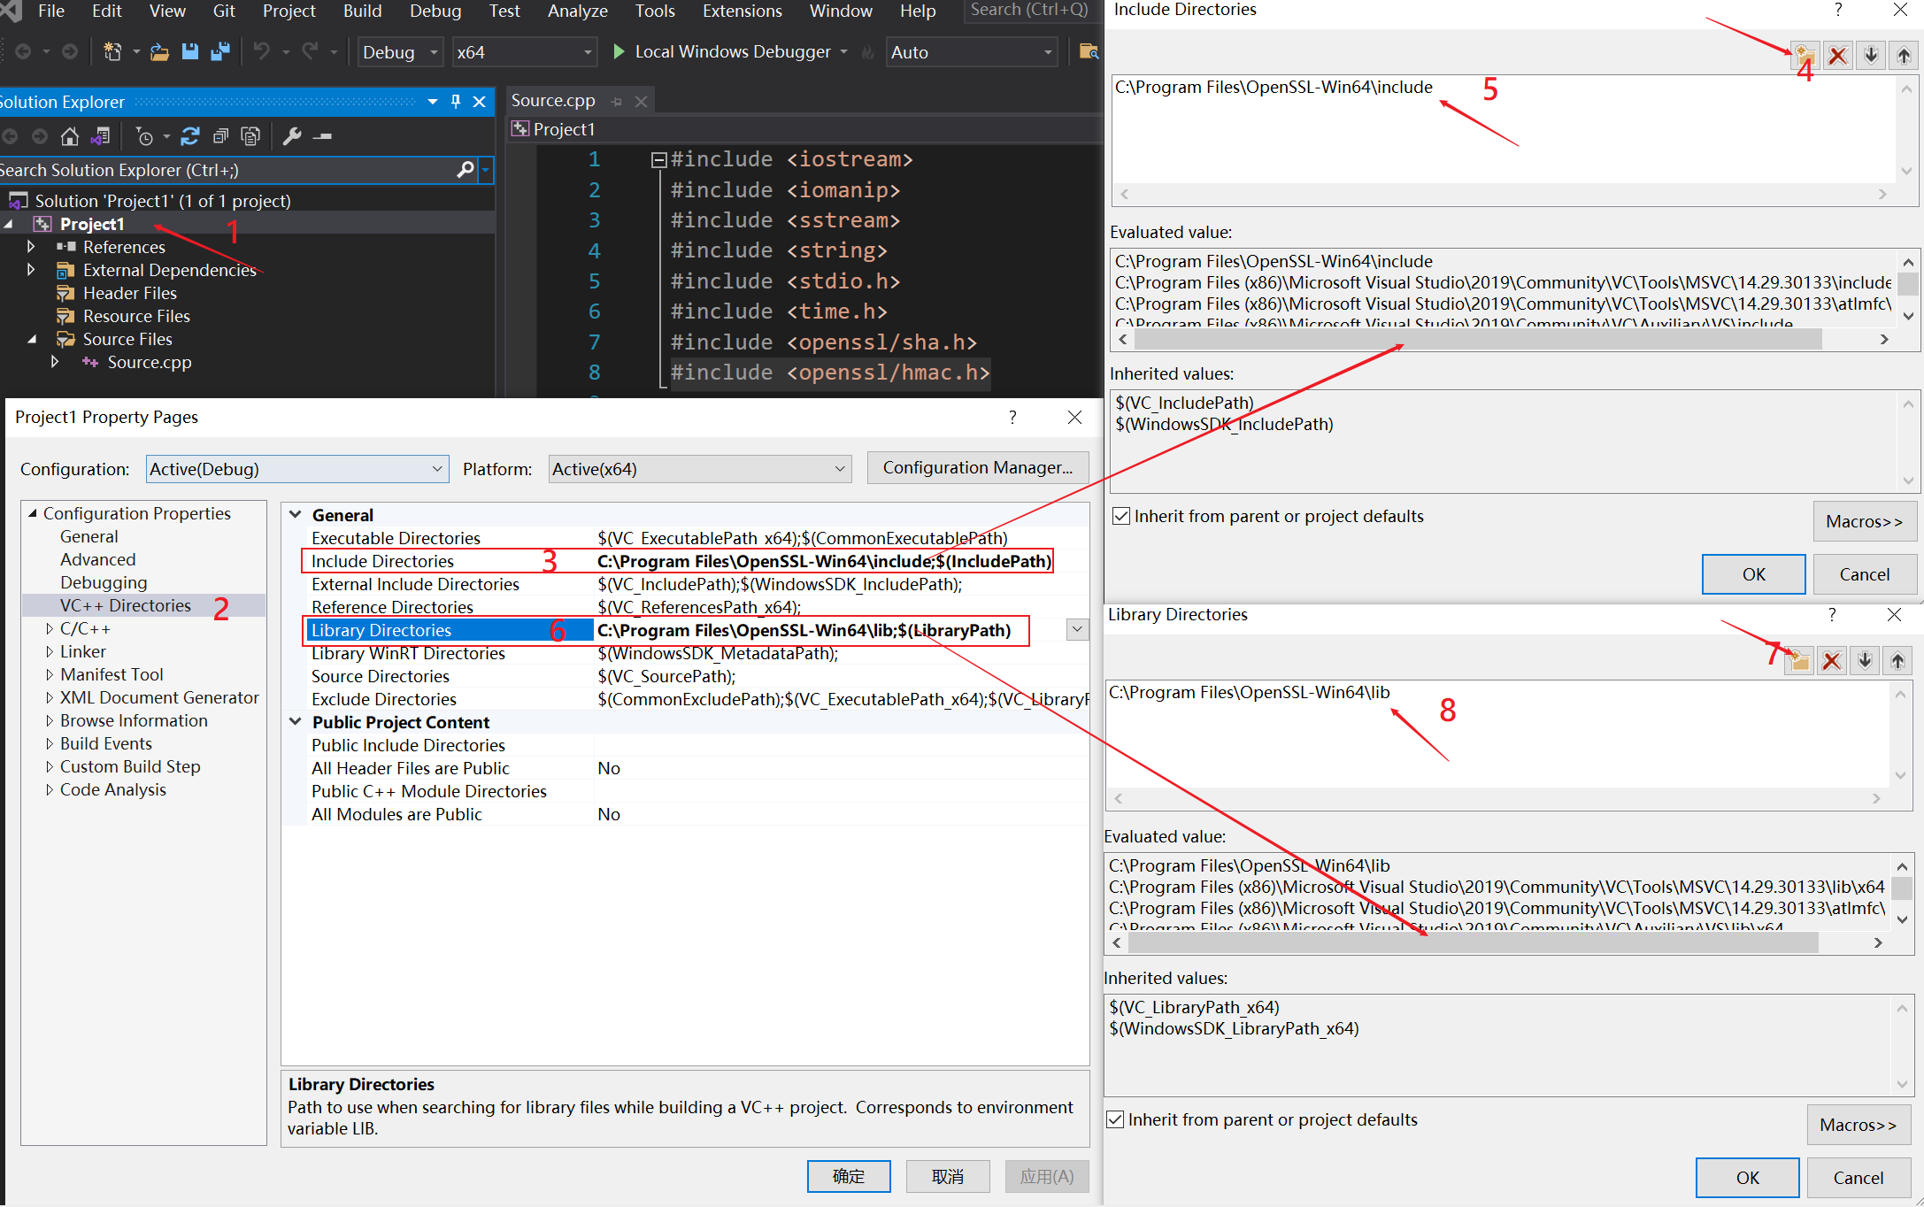Screen dimensions: 1924x1207
Task: Click Evaluated value horizontal scrollbar in Include dialog
Action: pyautogui.click(x=1478, y=339)
